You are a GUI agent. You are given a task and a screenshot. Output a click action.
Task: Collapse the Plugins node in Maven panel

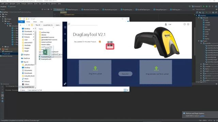point(199,41)
